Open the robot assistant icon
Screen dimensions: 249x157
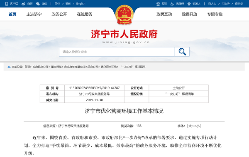189,4
